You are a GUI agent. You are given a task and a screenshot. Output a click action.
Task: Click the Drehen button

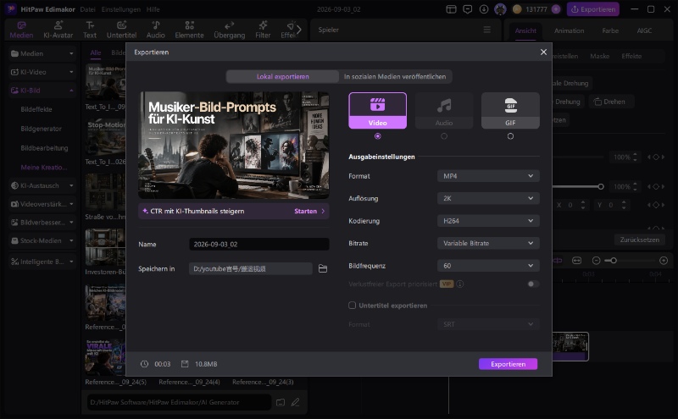coord(609,102)
